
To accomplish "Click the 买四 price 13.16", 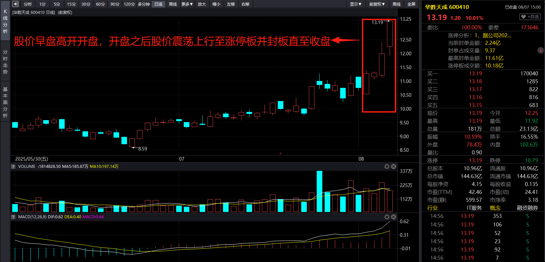I will [x=475, y=97].
